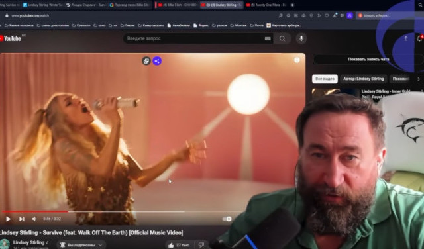Click the search magnifier button
424x249 pixels.
click(x=282, y=38)
